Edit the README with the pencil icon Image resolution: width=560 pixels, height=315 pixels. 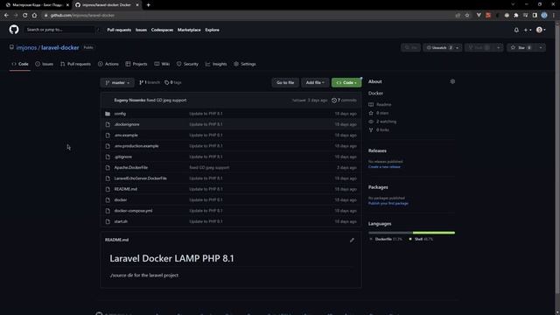352,240
